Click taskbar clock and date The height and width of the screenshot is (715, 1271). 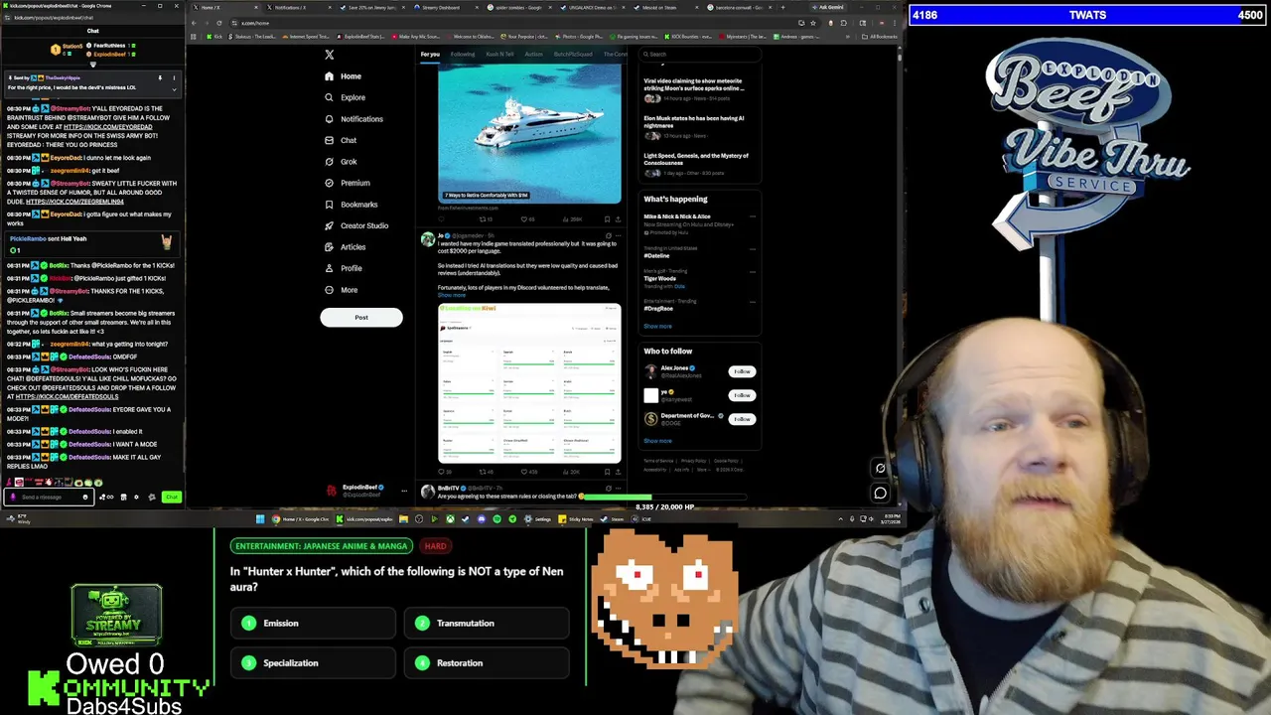[891, 518]
